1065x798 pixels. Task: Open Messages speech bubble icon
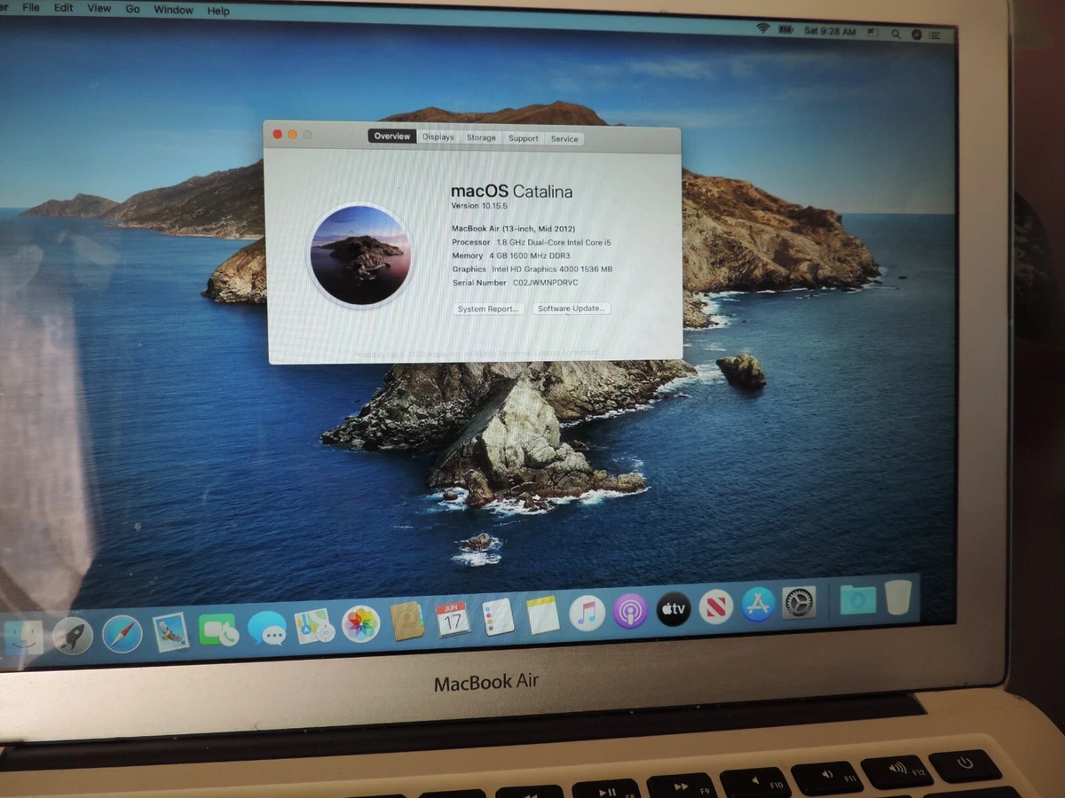click(267, 628)
